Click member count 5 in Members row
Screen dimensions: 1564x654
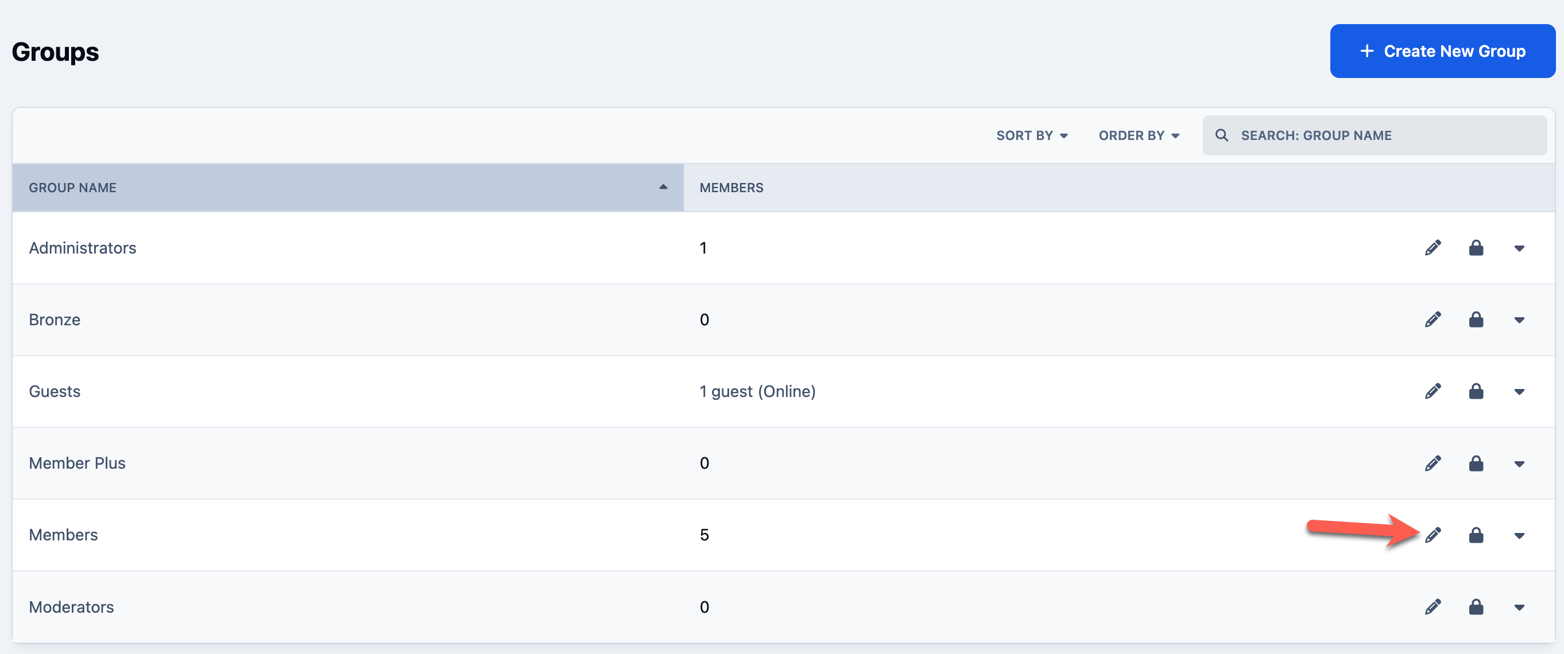(704, 535)
